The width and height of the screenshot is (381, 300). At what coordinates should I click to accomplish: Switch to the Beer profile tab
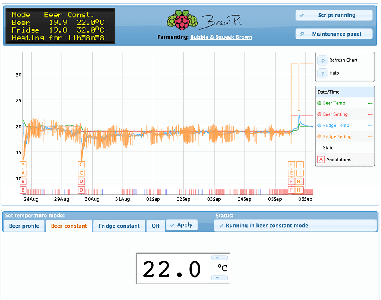coord(24,225)
